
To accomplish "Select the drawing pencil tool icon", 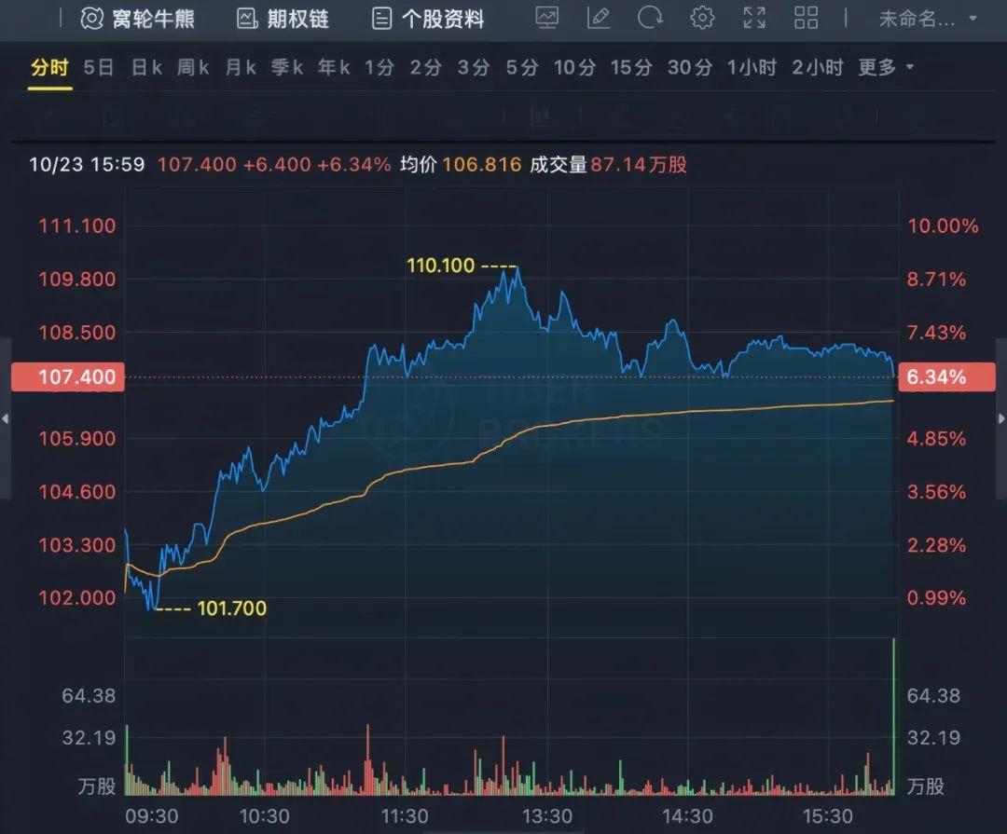I will [x=599, y=18].
